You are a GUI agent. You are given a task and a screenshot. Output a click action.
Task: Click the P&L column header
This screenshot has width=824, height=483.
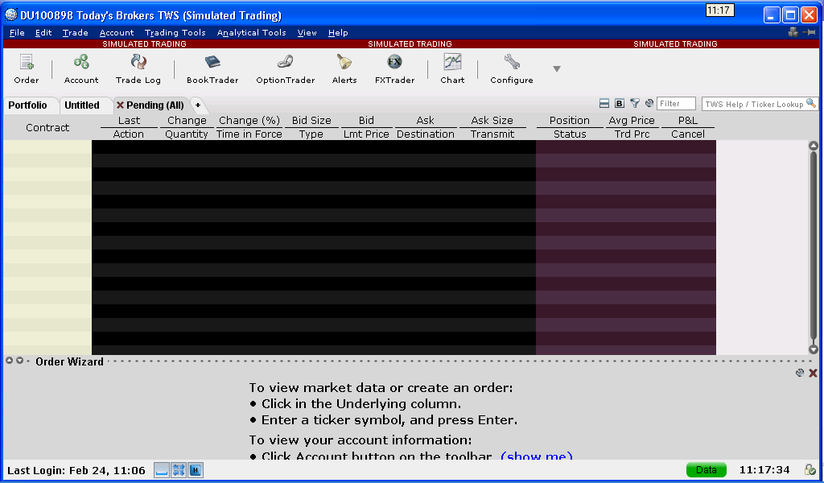click(x=687, y=121)
